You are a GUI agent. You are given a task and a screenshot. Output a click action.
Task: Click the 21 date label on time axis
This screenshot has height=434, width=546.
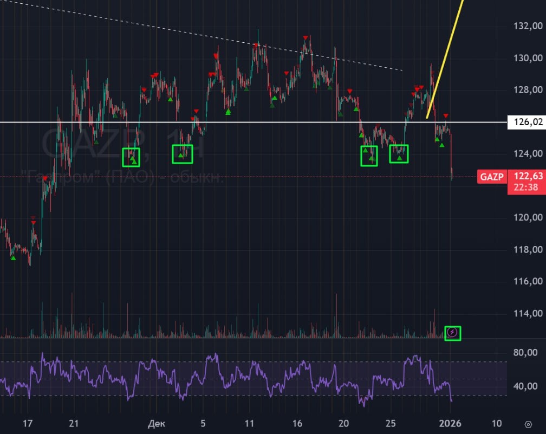[x=74, y=424]
